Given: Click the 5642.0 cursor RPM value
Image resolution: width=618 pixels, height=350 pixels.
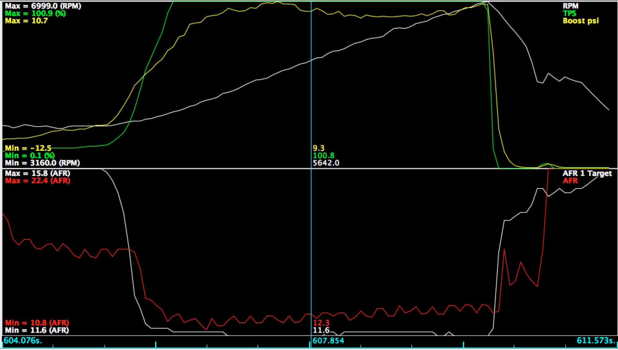Looking at the screenshot, I should click(x=326, y=163).
